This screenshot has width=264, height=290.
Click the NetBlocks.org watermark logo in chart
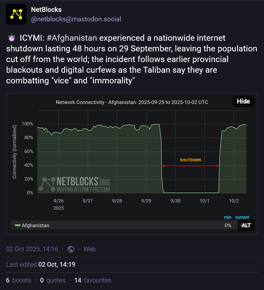pos(74,184)
